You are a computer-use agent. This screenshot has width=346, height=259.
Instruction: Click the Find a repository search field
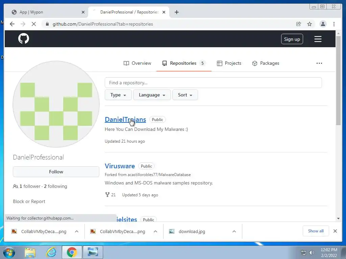[213, 83]
